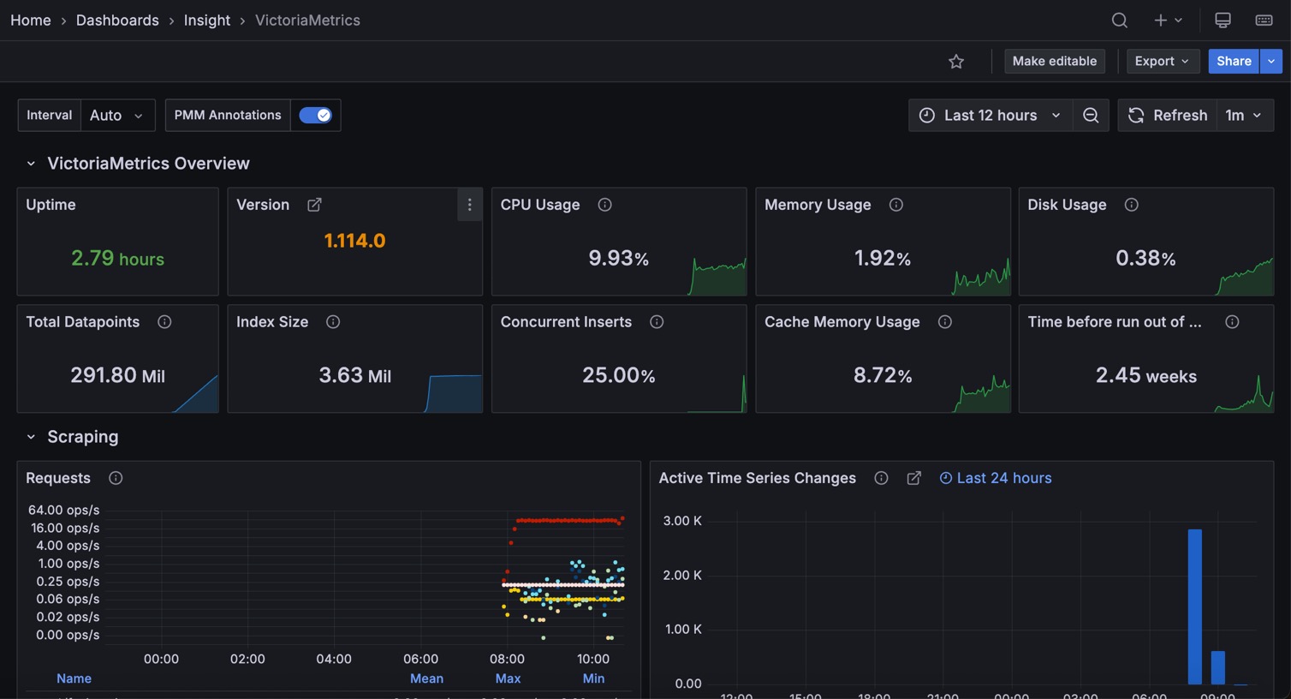Open the 1m refresh interval dropdown

[x=1243, y=116]
